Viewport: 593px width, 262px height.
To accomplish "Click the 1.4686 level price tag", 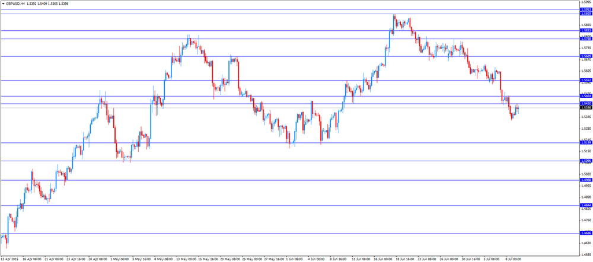I will click(585, 234).
